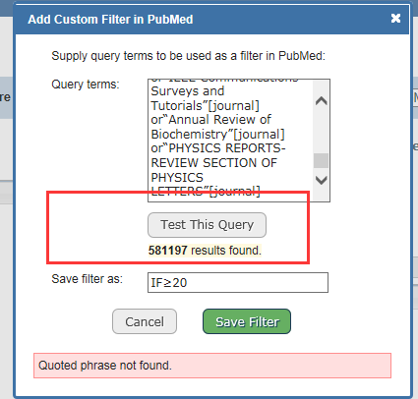Click the Save filter as label
The width and height of the screenshot is (418, 399).
coord(87,279)
